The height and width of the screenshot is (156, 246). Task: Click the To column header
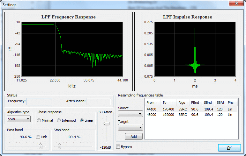169,103
